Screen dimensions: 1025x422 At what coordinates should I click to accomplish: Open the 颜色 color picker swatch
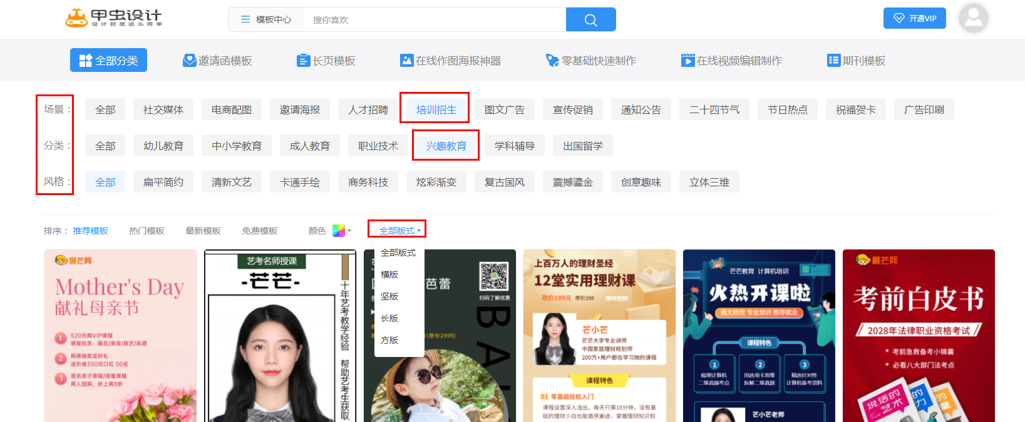click(x=339, y=231)
